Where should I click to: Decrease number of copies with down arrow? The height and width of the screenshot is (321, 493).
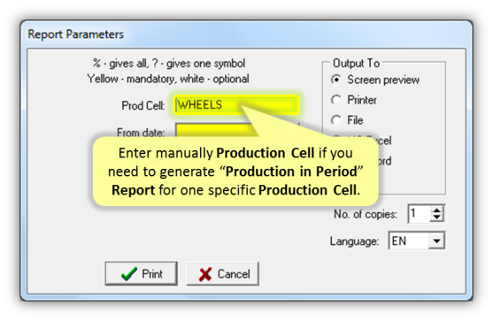pos(436,218)
